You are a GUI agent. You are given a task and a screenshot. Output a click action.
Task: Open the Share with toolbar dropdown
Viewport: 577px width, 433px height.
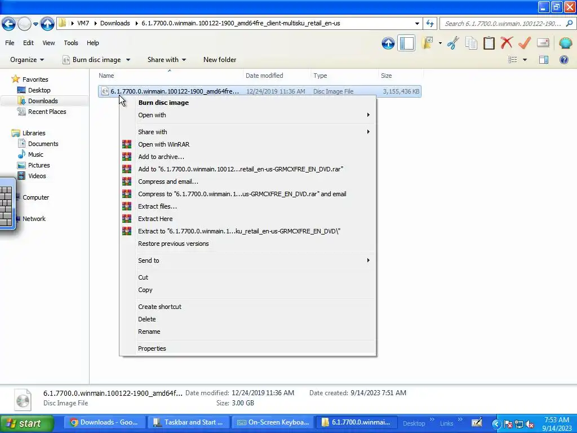(x=167, y=60)
